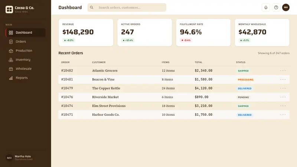This screenshot has height=167, width=297.
Task: Select customer Harbor Goods Co.
Action: click(106, 115)
